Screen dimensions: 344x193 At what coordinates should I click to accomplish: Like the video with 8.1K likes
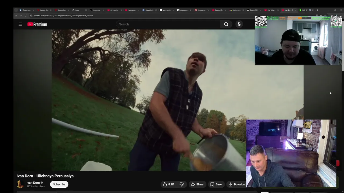pyautogui.click(x=168, y=184)
